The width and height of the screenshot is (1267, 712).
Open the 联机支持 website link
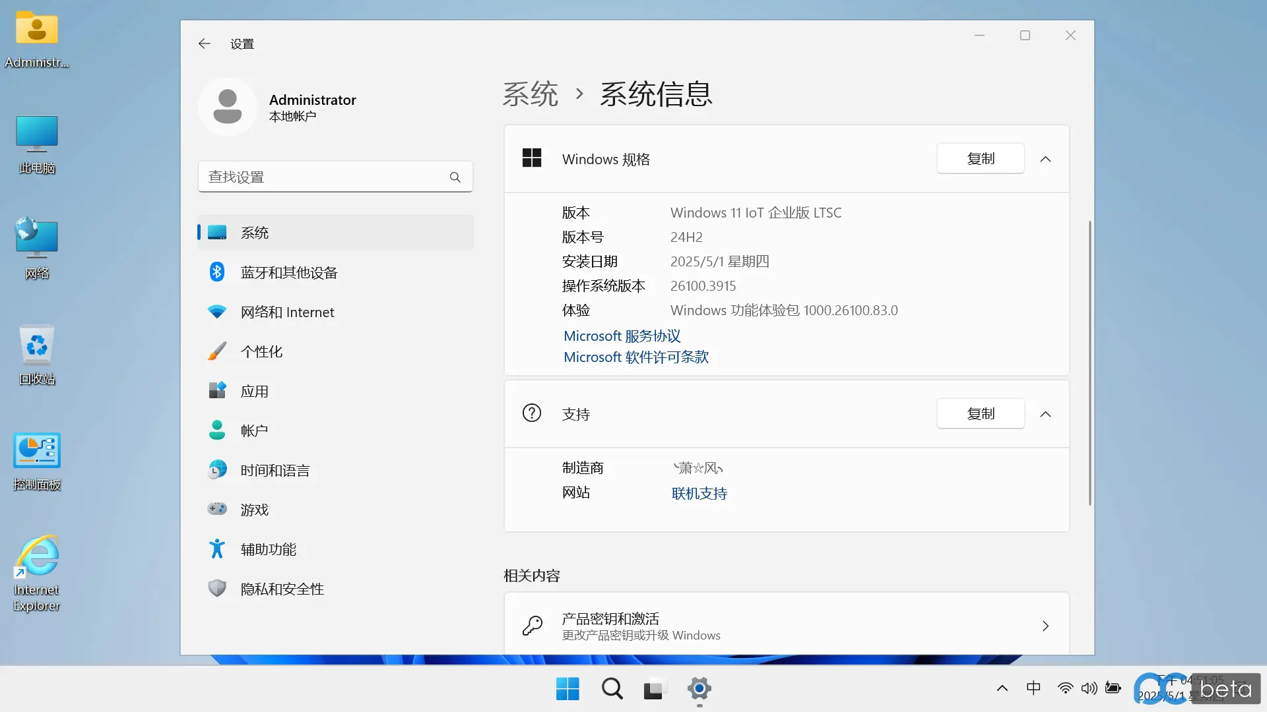pos(699,493)
